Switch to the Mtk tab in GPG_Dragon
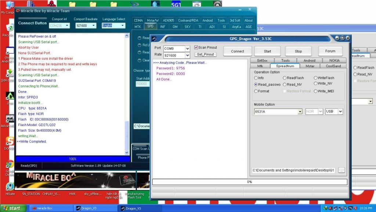 pyautogui.click(x=260, y=66)
